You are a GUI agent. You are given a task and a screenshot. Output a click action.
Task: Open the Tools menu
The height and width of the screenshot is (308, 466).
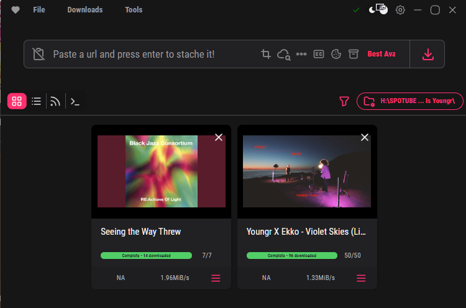click(x=134, y=10)
